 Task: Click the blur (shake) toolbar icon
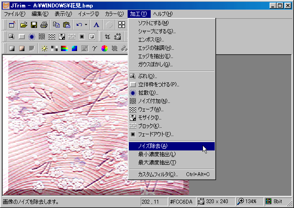pos(12,37)
